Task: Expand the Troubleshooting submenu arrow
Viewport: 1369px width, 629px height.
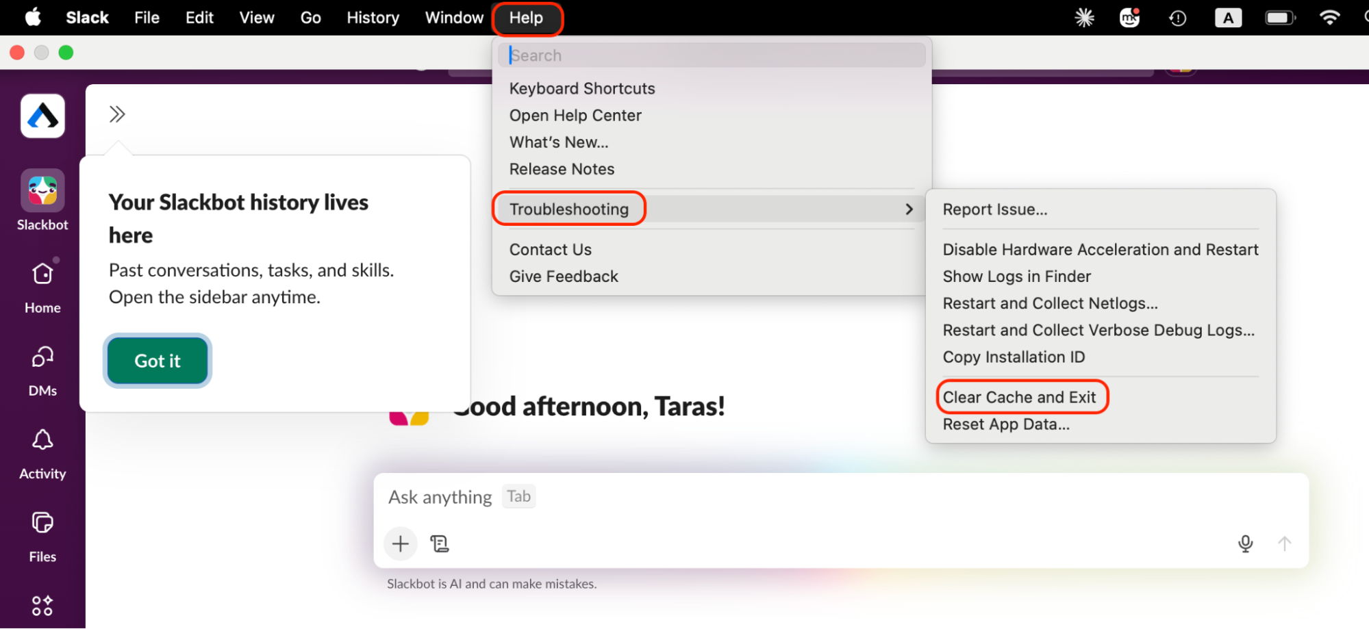Action: click(x=909, y=209)
